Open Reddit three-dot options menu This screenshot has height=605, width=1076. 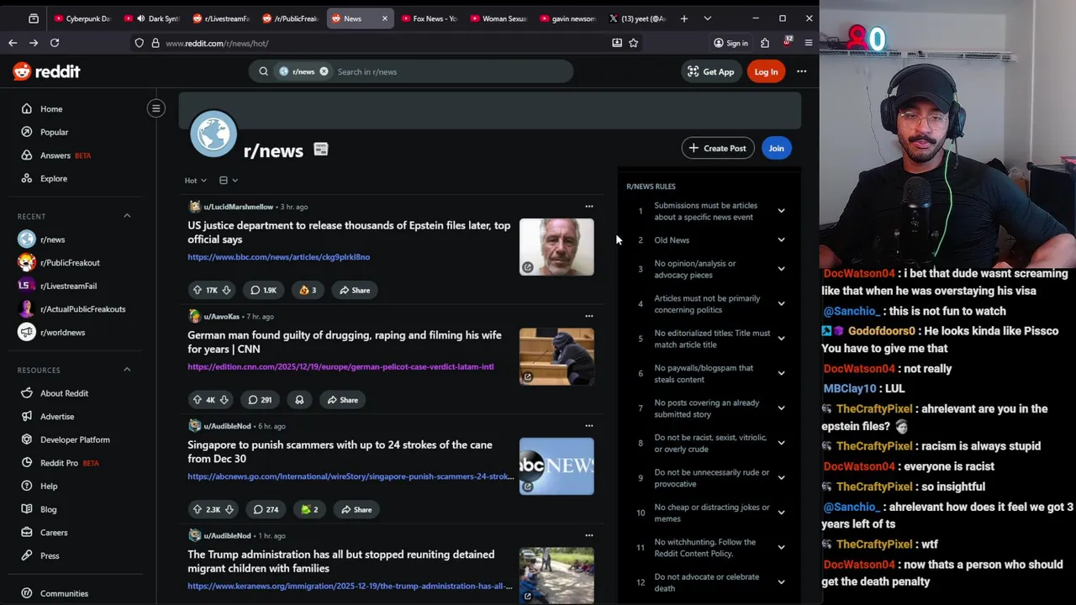pyautogui.click(x=801, y=71)
